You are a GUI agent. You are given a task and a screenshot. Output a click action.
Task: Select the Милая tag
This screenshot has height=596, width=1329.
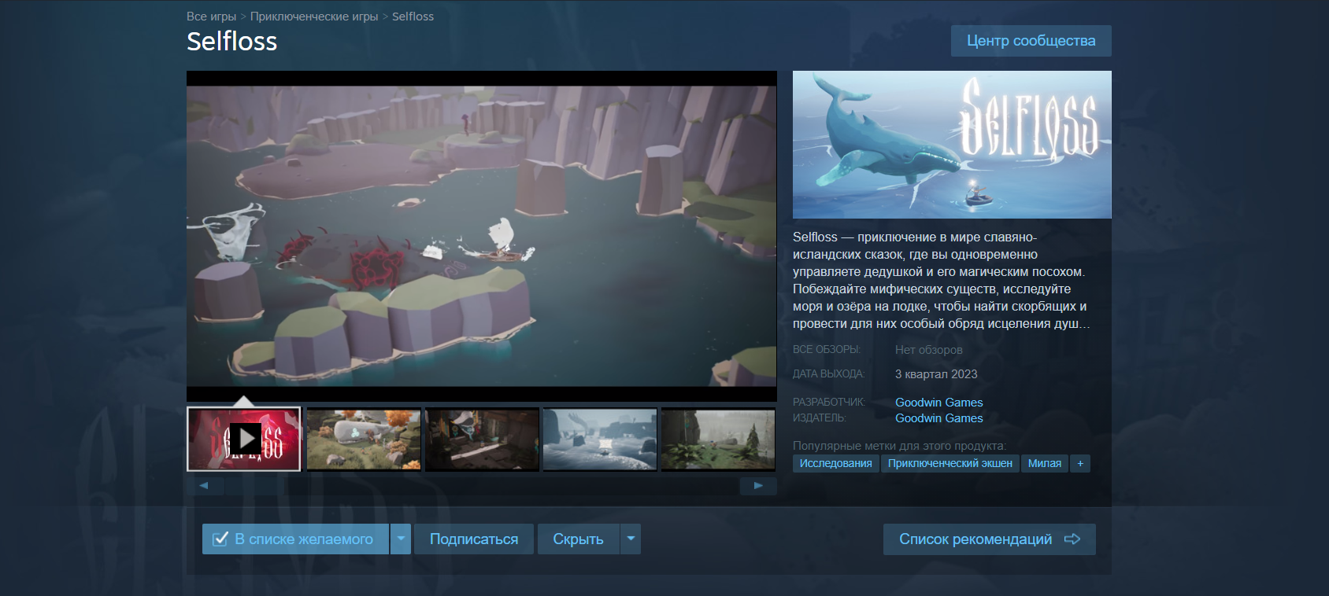[1045, 463]
